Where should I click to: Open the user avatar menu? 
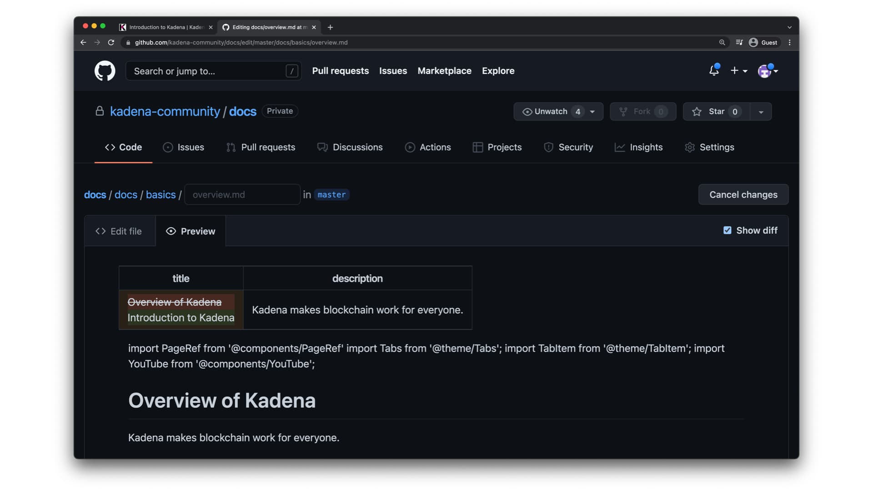[x=768, y=71]
